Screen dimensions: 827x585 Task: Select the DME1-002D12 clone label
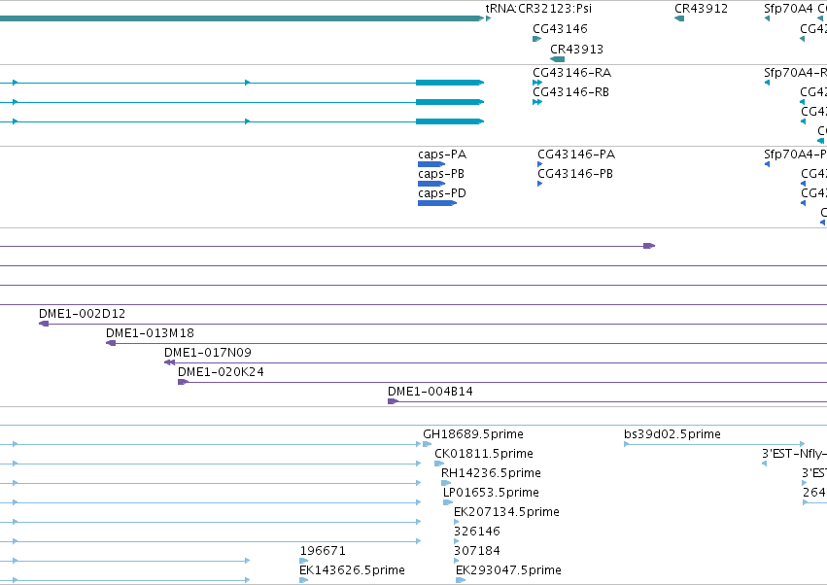pos(83,313)
